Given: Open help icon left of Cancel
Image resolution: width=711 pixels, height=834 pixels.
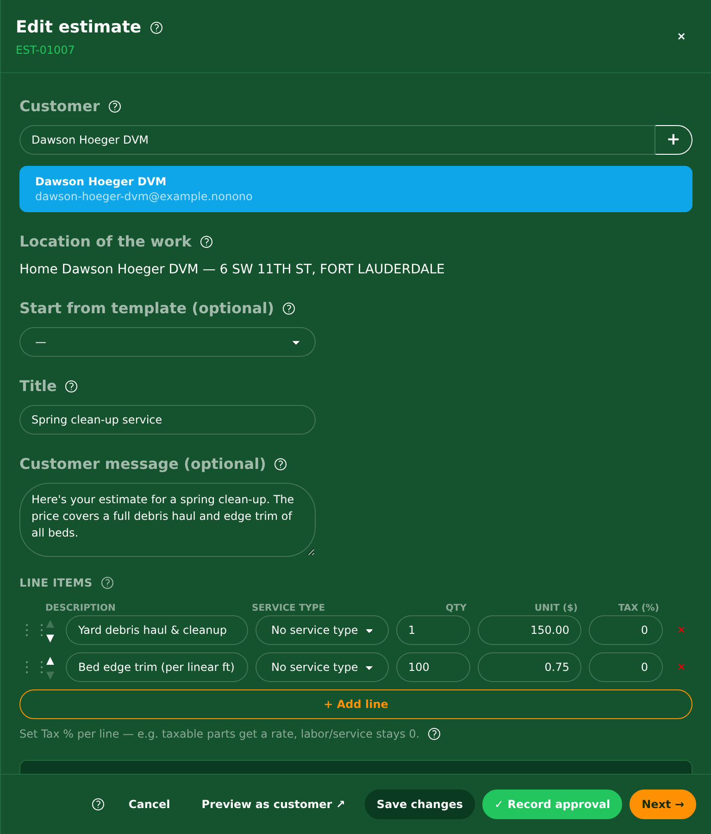Looking at the screenshot, I should coord(98,804).
